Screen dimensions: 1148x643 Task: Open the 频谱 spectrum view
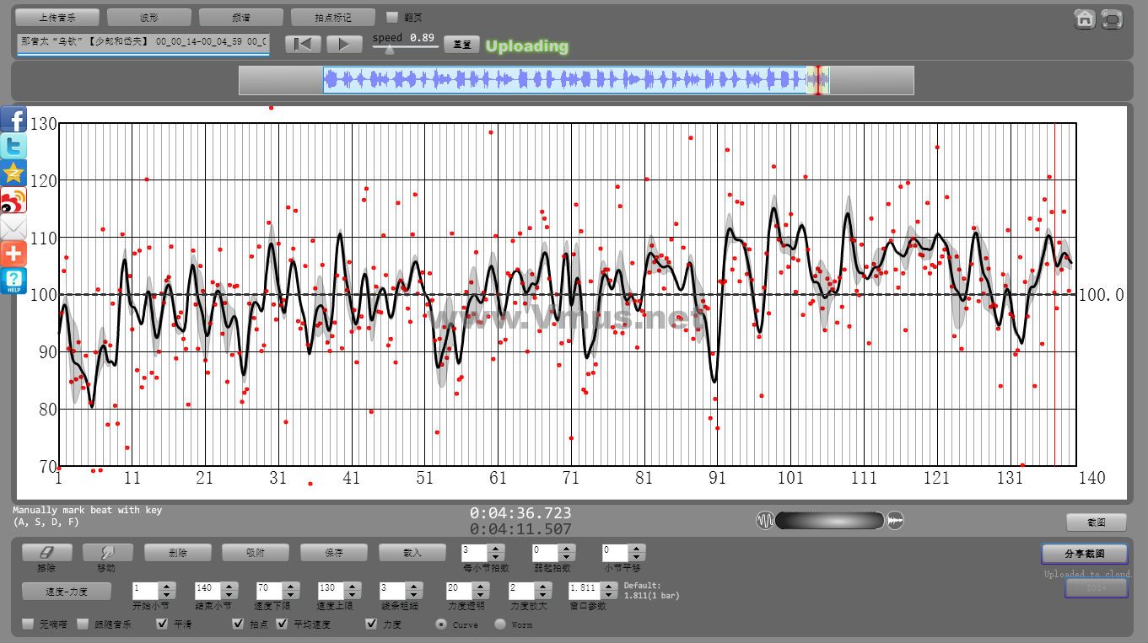click(240, 17)
